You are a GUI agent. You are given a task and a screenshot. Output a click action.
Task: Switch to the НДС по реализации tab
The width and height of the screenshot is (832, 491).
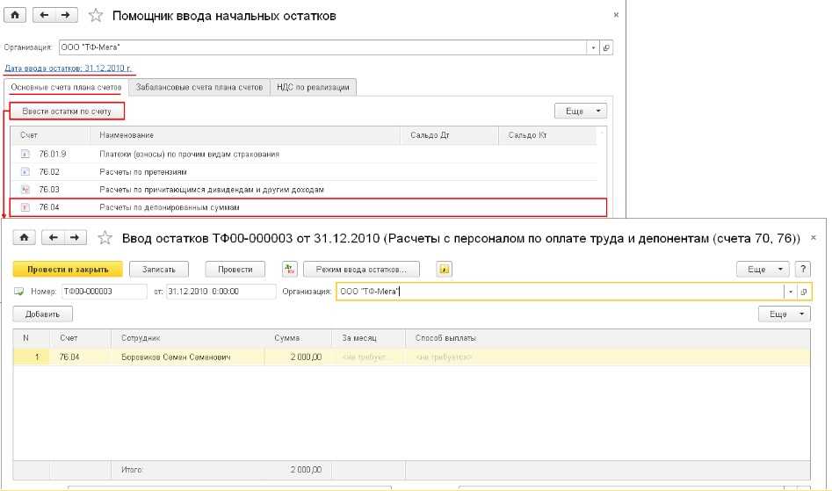pyautogui.click(x=314, y=86)
